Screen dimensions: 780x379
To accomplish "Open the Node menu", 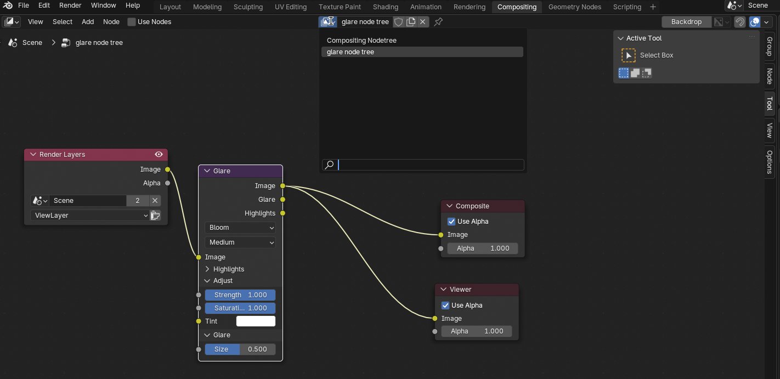I will pyautogui.click(x=111, y=22).
